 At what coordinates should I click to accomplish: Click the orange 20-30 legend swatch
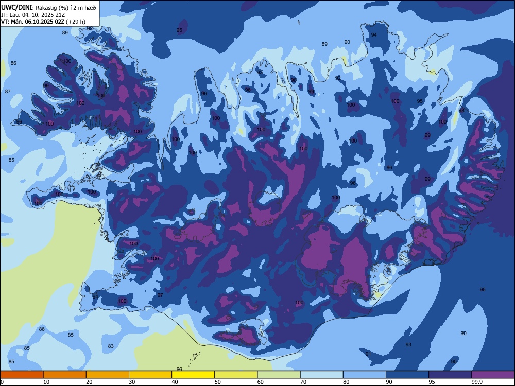(108, 375)
